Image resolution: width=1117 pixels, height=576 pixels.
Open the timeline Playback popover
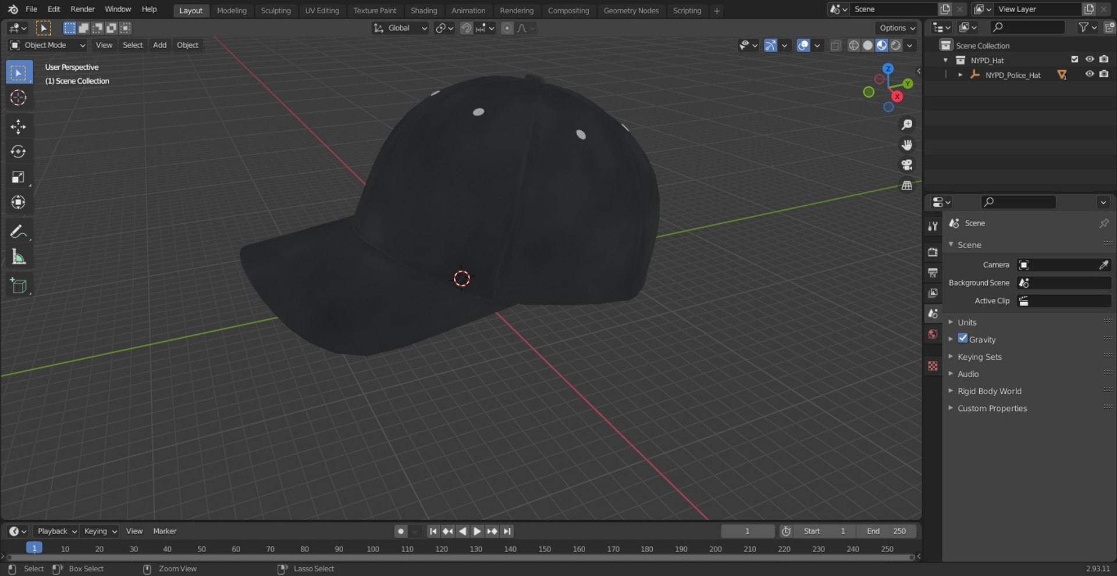click(x=56, y=531)
